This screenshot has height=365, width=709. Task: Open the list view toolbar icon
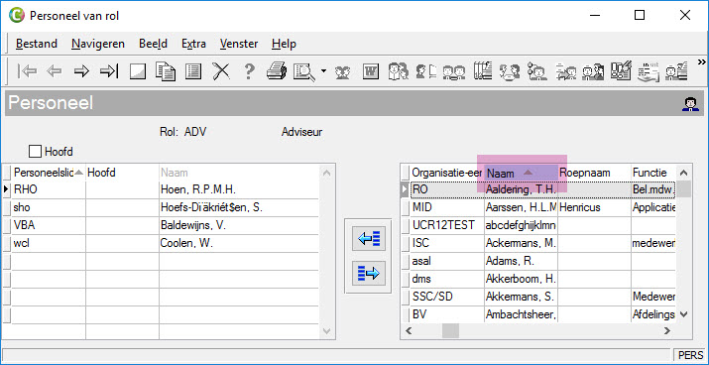[193, 71]
